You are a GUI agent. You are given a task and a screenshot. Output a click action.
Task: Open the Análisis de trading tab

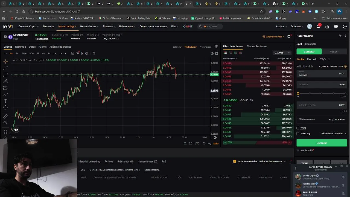60,47
